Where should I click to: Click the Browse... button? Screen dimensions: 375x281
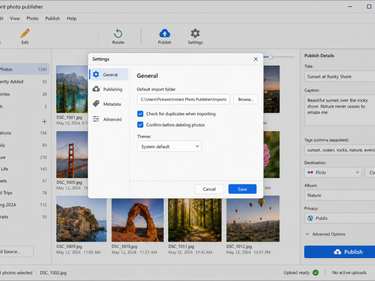[x=246, y=99]
